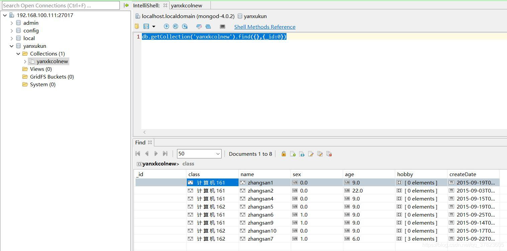This screenshot has height=251, width=507.
Task: Collapse the connection panel with the green arrow icon
Action: (126, 5)
